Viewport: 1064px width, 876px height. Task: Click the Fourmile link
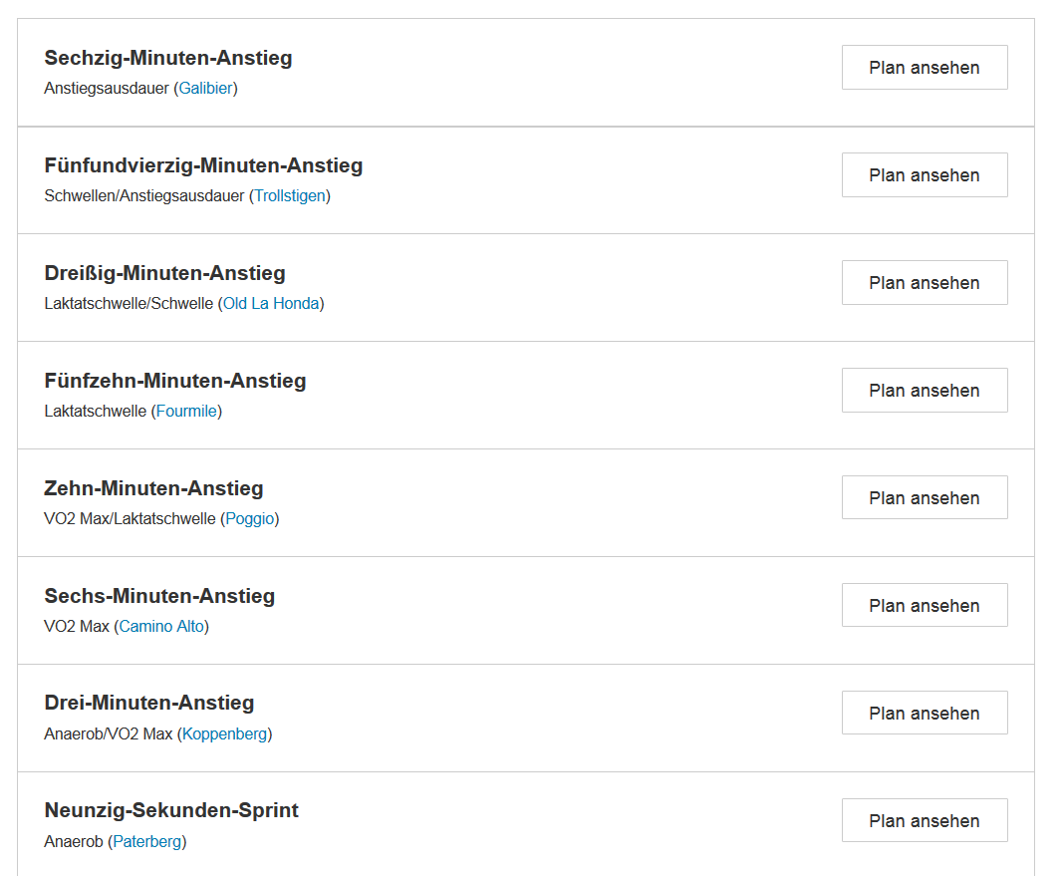click(186, 412)
